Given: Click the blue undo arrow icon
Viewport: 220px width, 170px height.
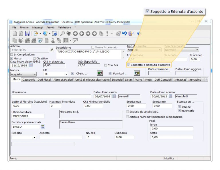Looking at the screenshot, I should 124,34.
